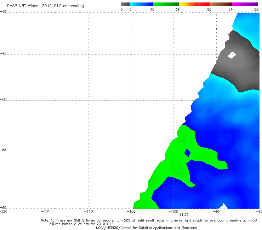Click the white notch at bottom swath edge
262x230 pixels.
point(223,206)
